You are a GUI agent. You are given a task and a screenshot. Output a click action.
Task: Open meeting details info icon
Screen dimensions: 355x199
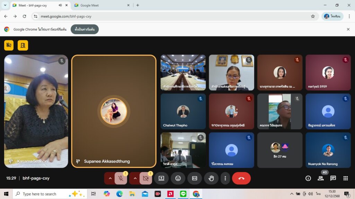(x=308, y=178)
